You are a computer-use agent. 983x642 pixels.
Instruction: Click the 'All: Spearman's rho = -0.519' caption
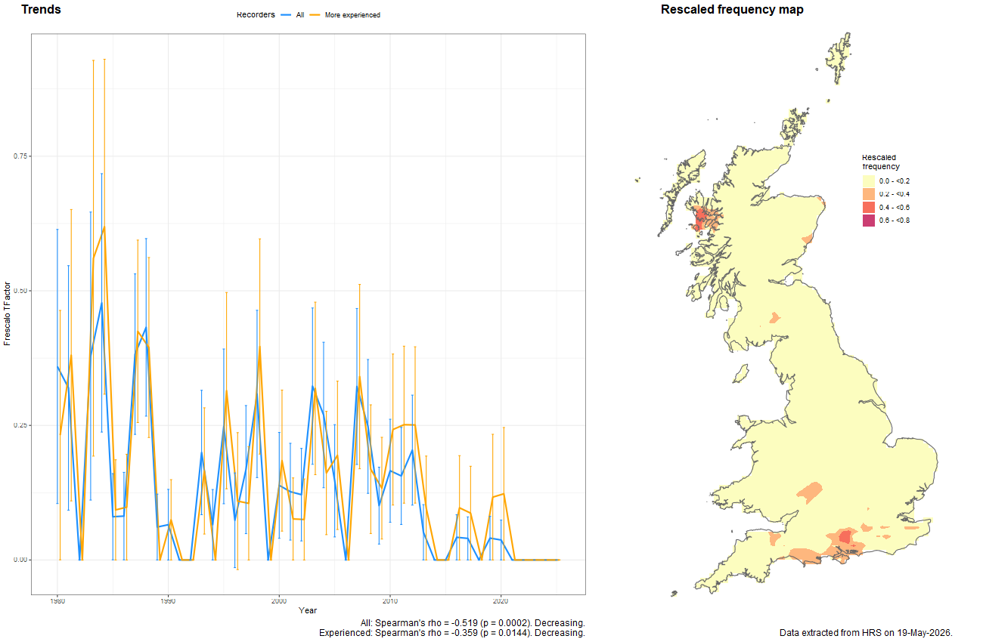(x=473, y=623)
